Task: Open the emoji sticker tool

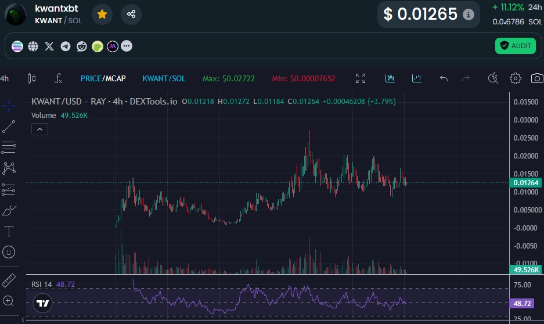Action: click(9, 252)
